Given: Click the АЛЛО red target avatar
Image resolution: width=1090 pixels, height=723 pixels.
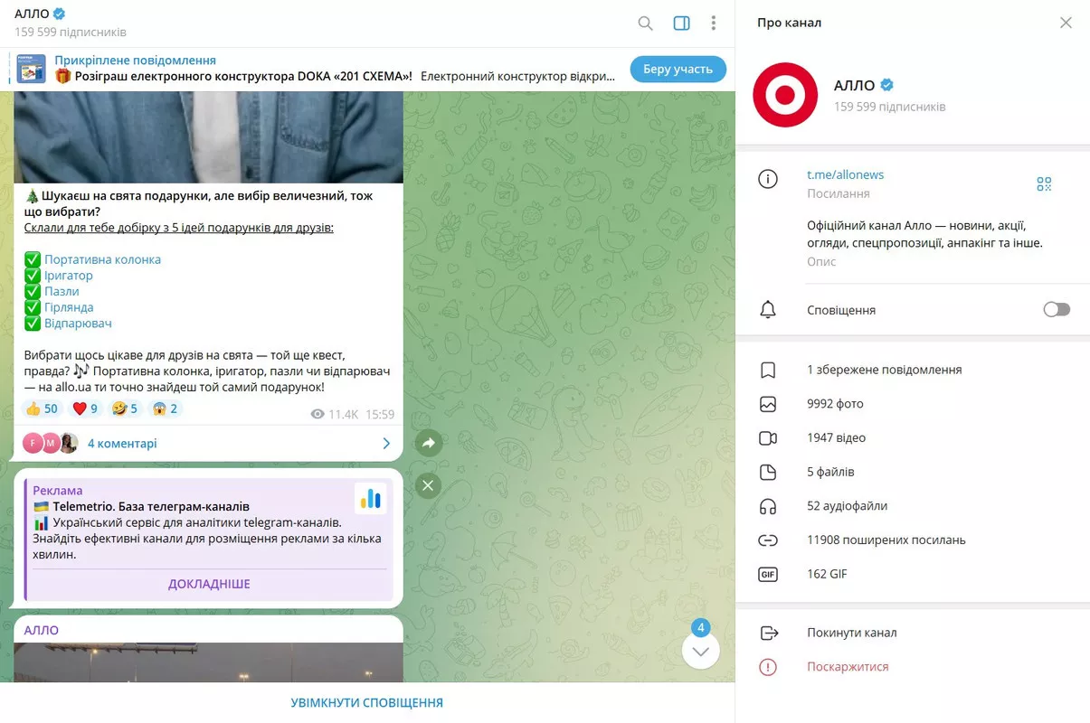Looking at the screenshot, I should tap(786, 95).
